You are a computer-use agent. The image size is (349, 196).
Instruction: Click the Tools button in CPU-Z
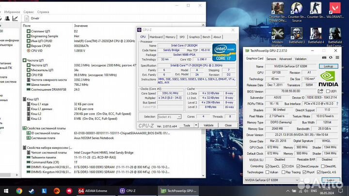pyautogui.click(x=187, y=125)
